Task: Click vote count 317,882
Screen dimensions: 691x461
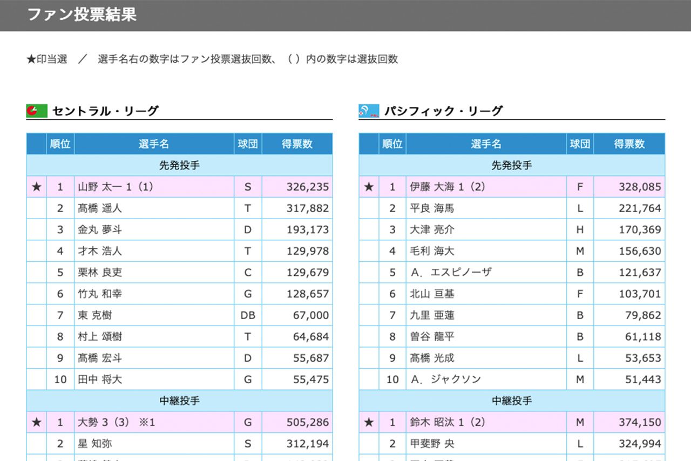Action: coord(308,208)
